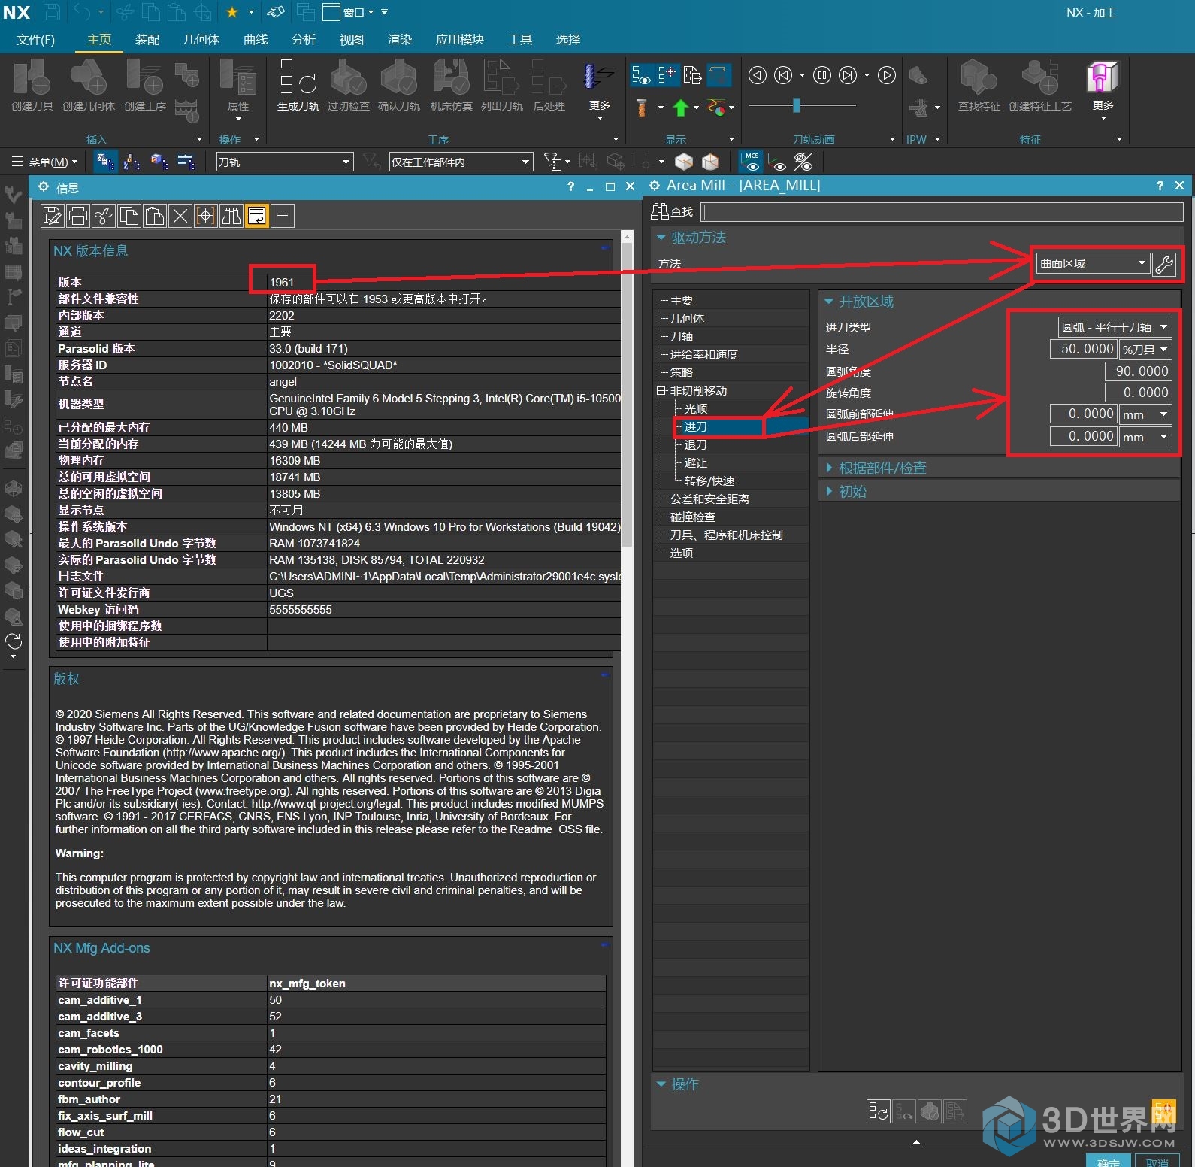
Task: Select 进给率和速度 tree item
Action: 703,355
